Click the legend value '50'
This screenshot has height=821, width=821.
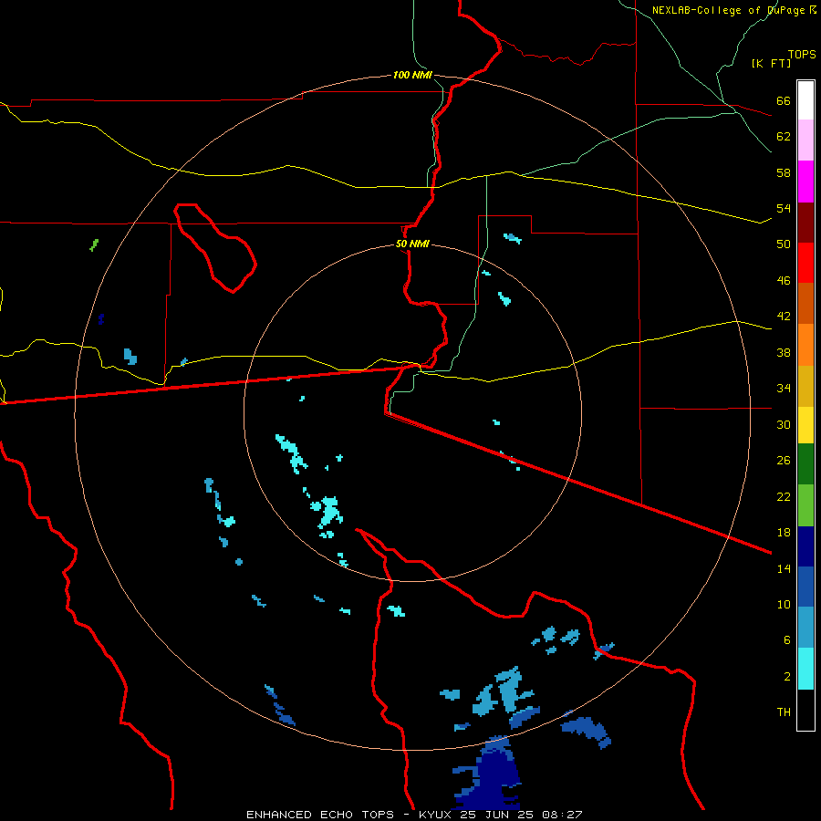coord(784,244)
